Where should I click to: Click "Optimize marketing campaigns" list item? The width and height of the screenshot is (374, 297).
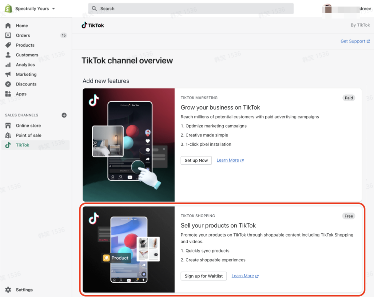pyautogui.click(x=214, y=126)
